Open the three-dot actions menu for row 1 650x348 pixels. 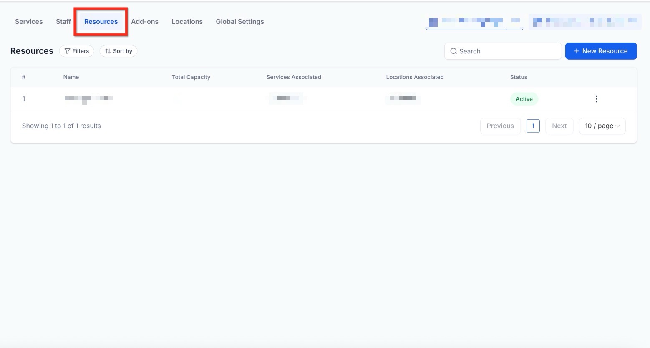point(596,99)
